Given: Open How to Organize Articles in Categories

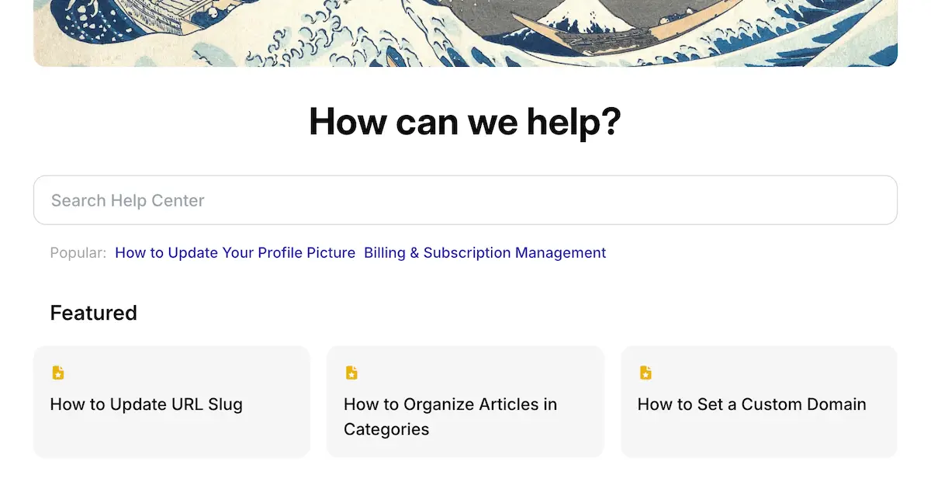Looking at the screenshot, I should pos(450,404).
